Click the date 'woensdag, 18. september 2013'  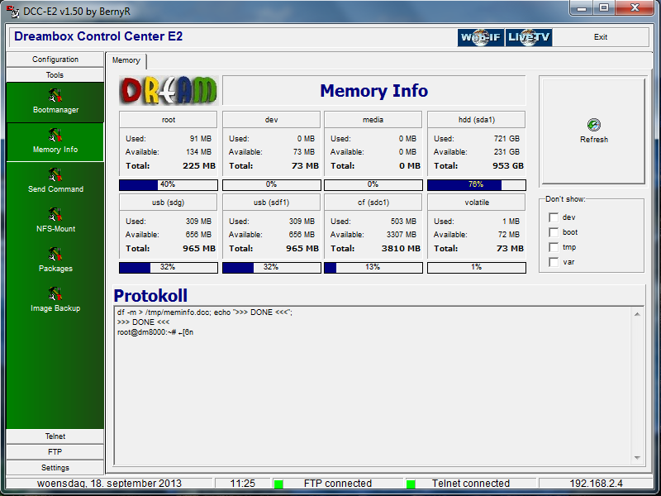pos(109,484)
